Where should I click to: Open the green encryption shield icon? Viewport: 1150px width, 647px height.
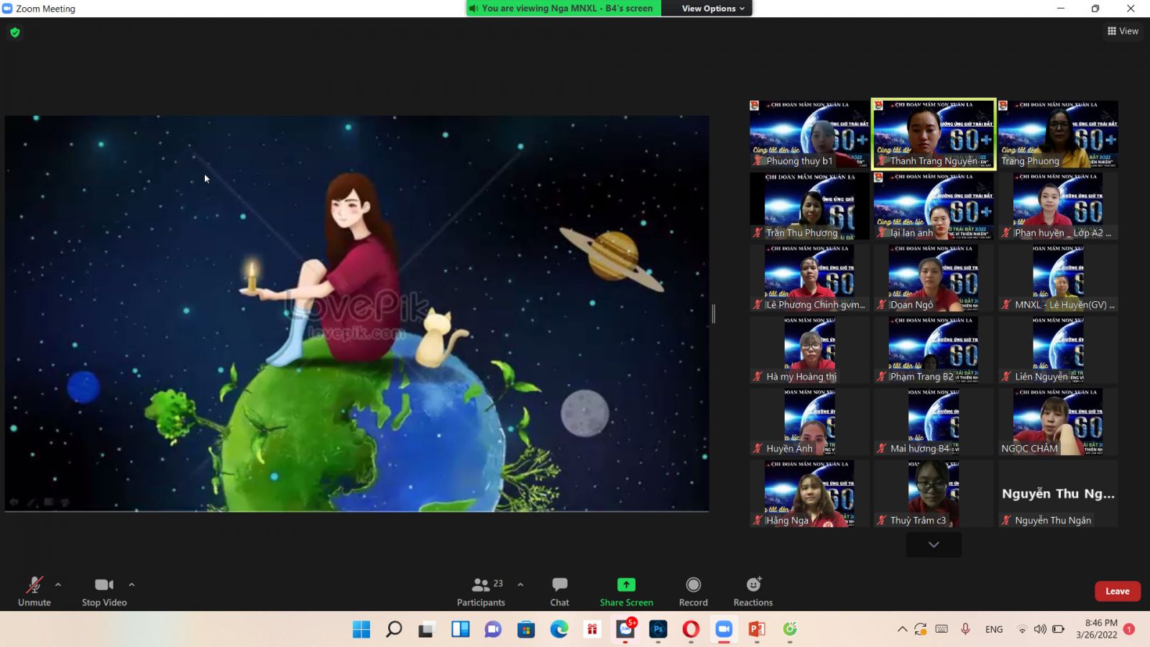click(15, 32)
